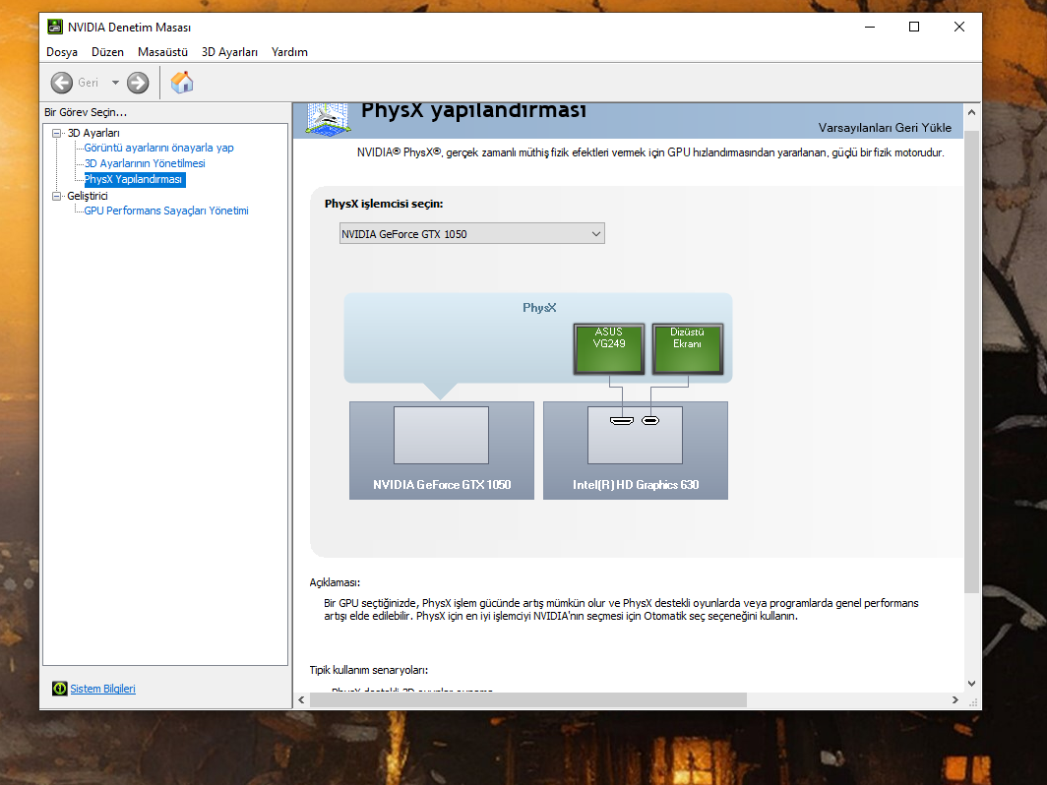Click the PhysX header illustration icon
The height and width of the screenshot is (785, 1047).
click(328, 119)
